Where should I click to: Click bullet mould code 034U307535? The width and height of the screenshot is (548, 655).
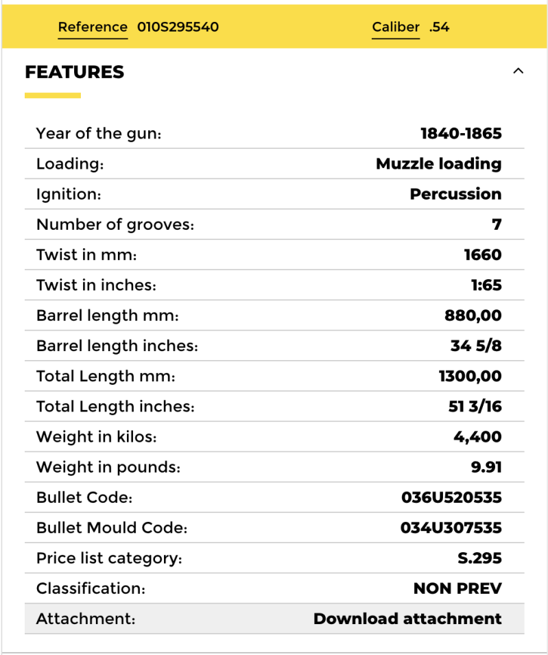(x=451, y=527)
